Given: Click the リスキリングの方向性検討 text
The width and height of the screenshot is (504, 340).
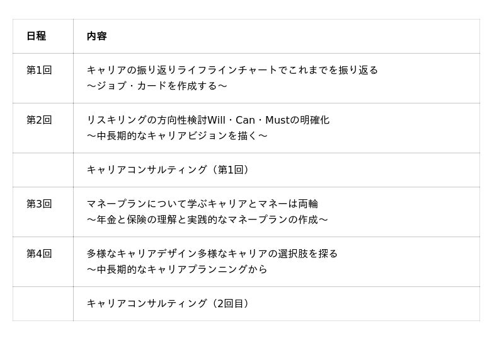Looking at the screenshot, I should (146, 120).
